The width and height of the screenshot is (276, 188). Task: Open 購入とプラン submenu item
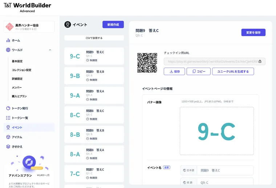(19, 96)
